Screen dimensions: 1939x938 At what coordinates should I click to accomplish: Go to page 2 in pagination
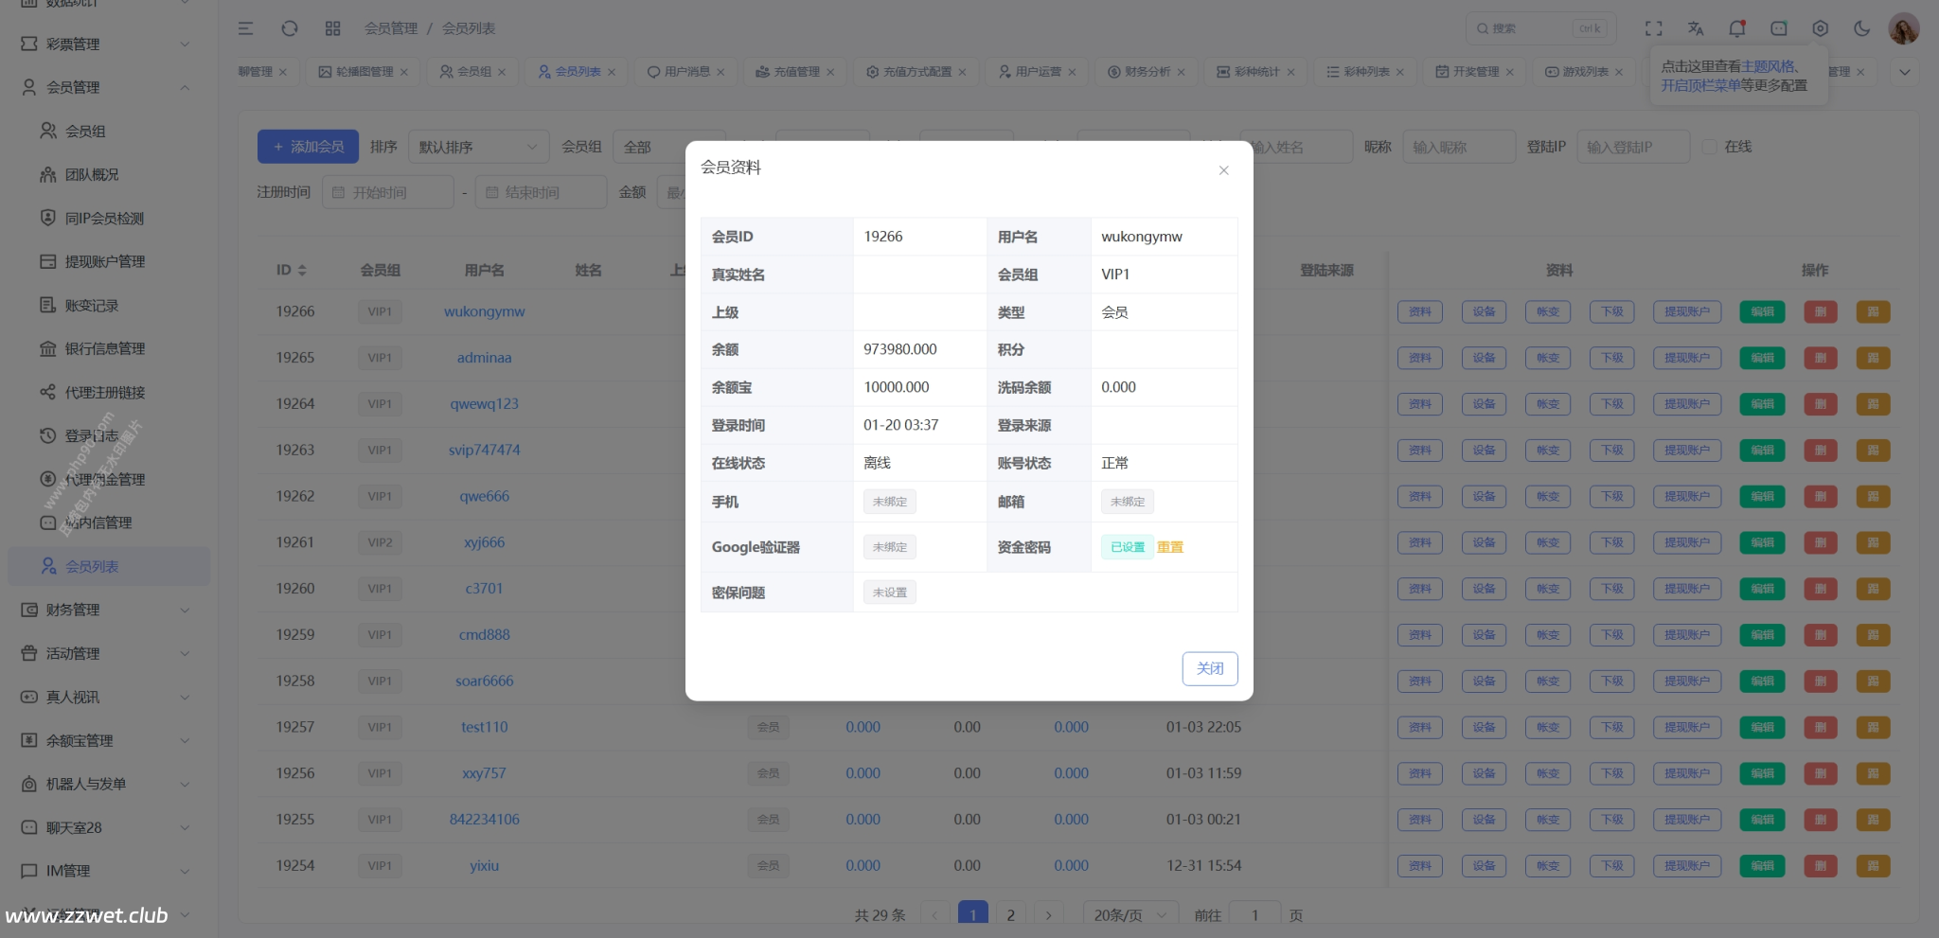click(x=1010, y=915)
